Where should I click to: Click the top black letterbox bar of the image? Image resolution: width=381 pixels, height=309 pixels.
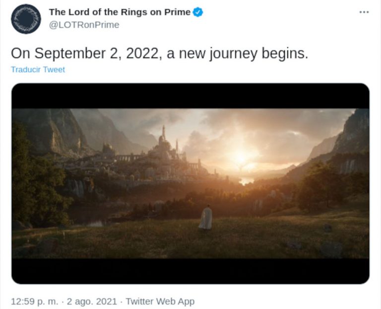(190, 96)
